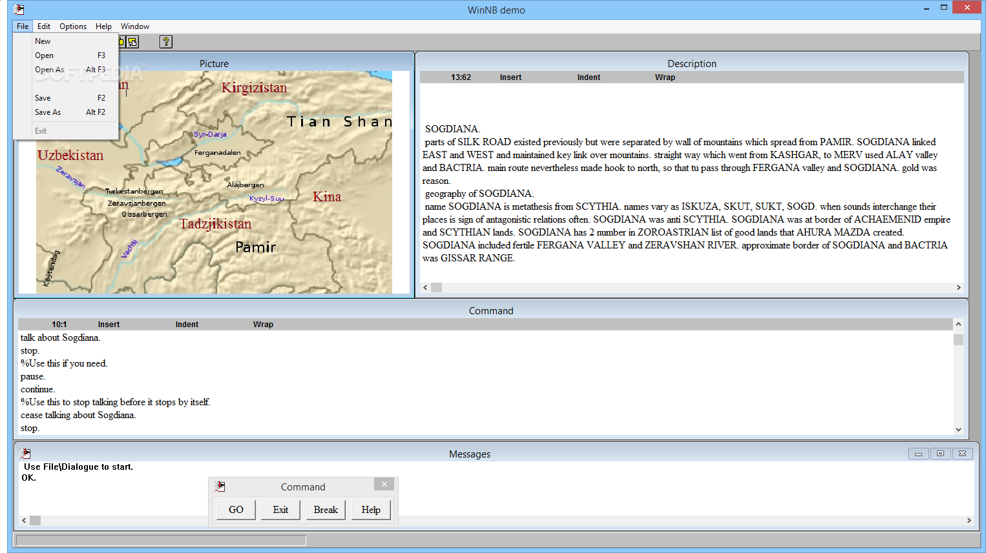Click the bottom status bar field
Image resolution: width=986 pixels, height=553 pixels.
(161, 540)
